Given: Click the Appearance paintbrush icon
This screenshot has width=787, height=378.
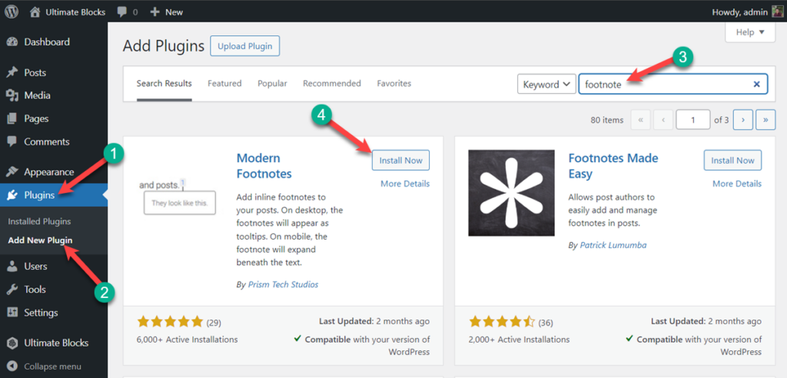Looking at the screenshot, I should 12,172.
